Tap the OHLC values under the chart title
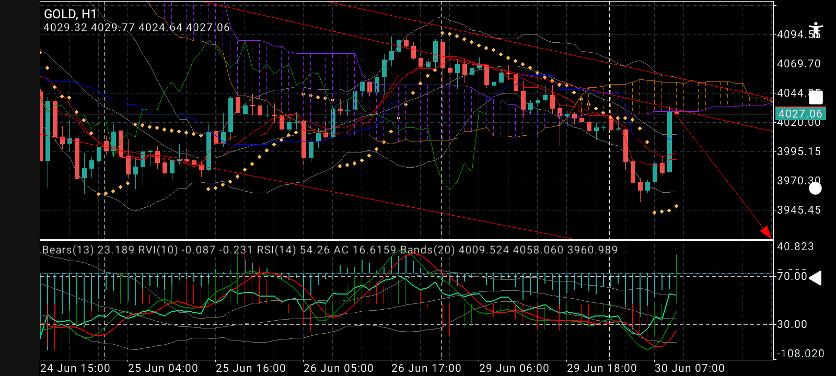Image resolution: width=836 pixels, height=376 pixels. tap(136, 27)
